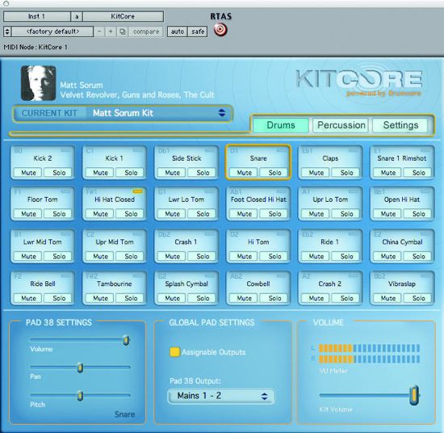Viewport: 444px width, 433px height.
Task: Solo the Ride Bell pad
Action: tap(59, 298)
